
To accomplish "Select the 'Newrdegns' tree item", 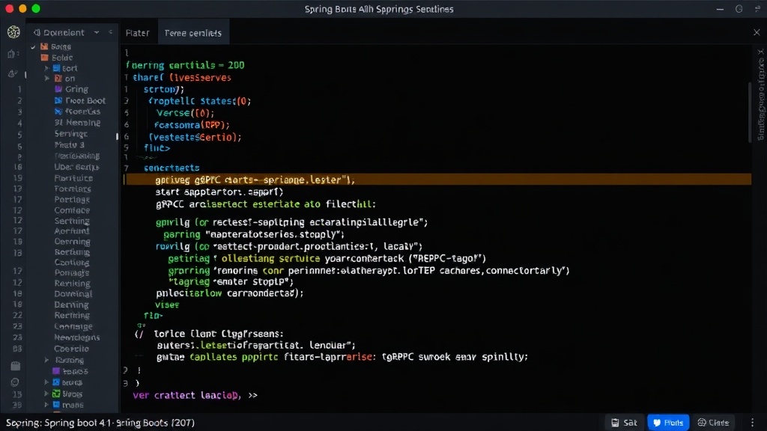I will (x=77, y=337).
